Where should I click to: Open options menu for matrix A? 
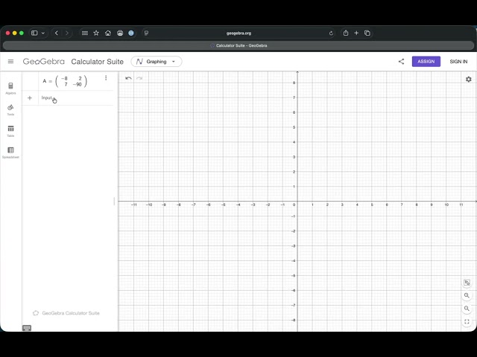coord(106,78)
